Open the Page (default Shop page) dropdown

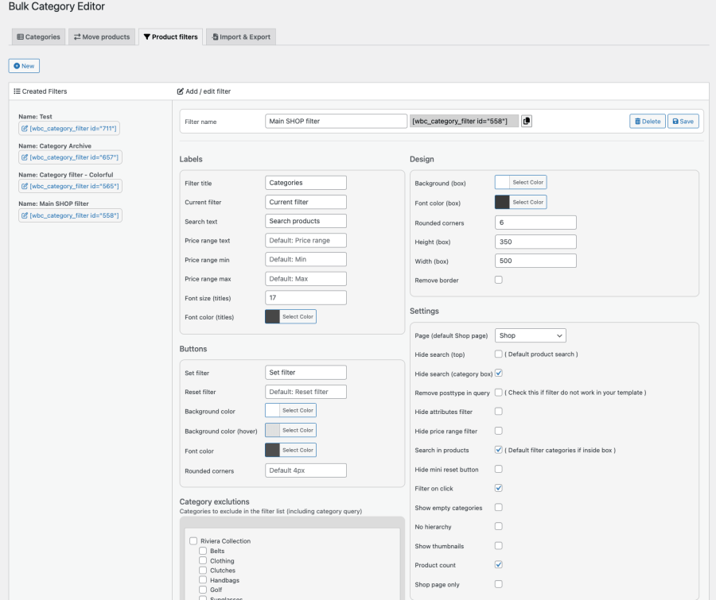click(531, 335)
